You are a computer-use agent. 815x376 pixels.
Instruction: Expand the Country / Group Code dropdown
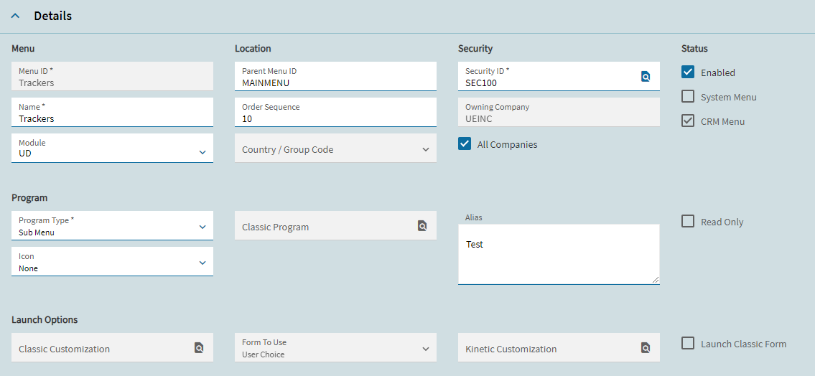(x=336, y=148)
